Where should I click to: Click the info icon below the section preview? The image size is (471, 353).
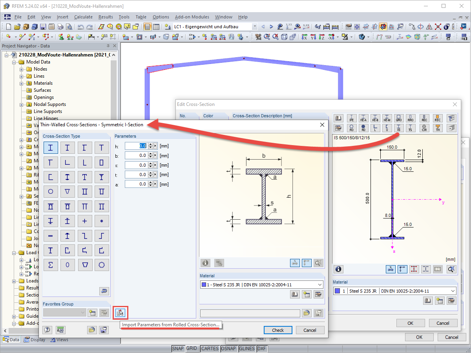[205, 263]
